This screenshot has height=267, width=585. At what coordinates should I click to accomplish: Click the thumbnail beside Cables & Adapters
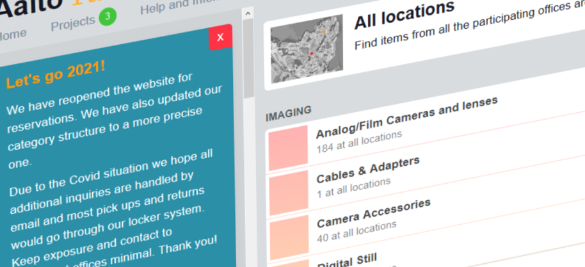pyautogui.click(x=289, y=194)
